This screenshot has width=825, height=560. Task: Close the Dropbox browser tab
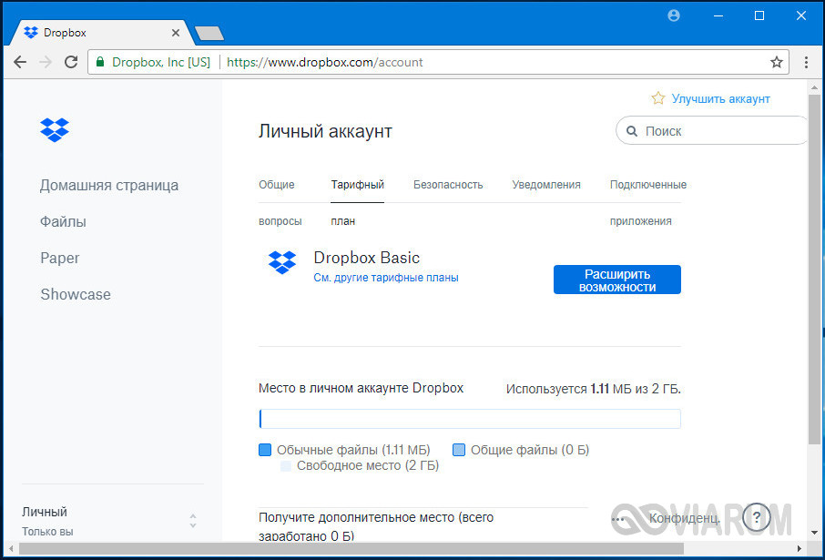click(x=176, y=33)
